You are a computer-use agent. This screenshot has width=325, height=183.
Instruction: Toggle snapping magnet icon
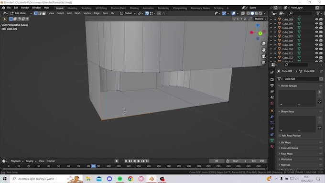(147, 13)
